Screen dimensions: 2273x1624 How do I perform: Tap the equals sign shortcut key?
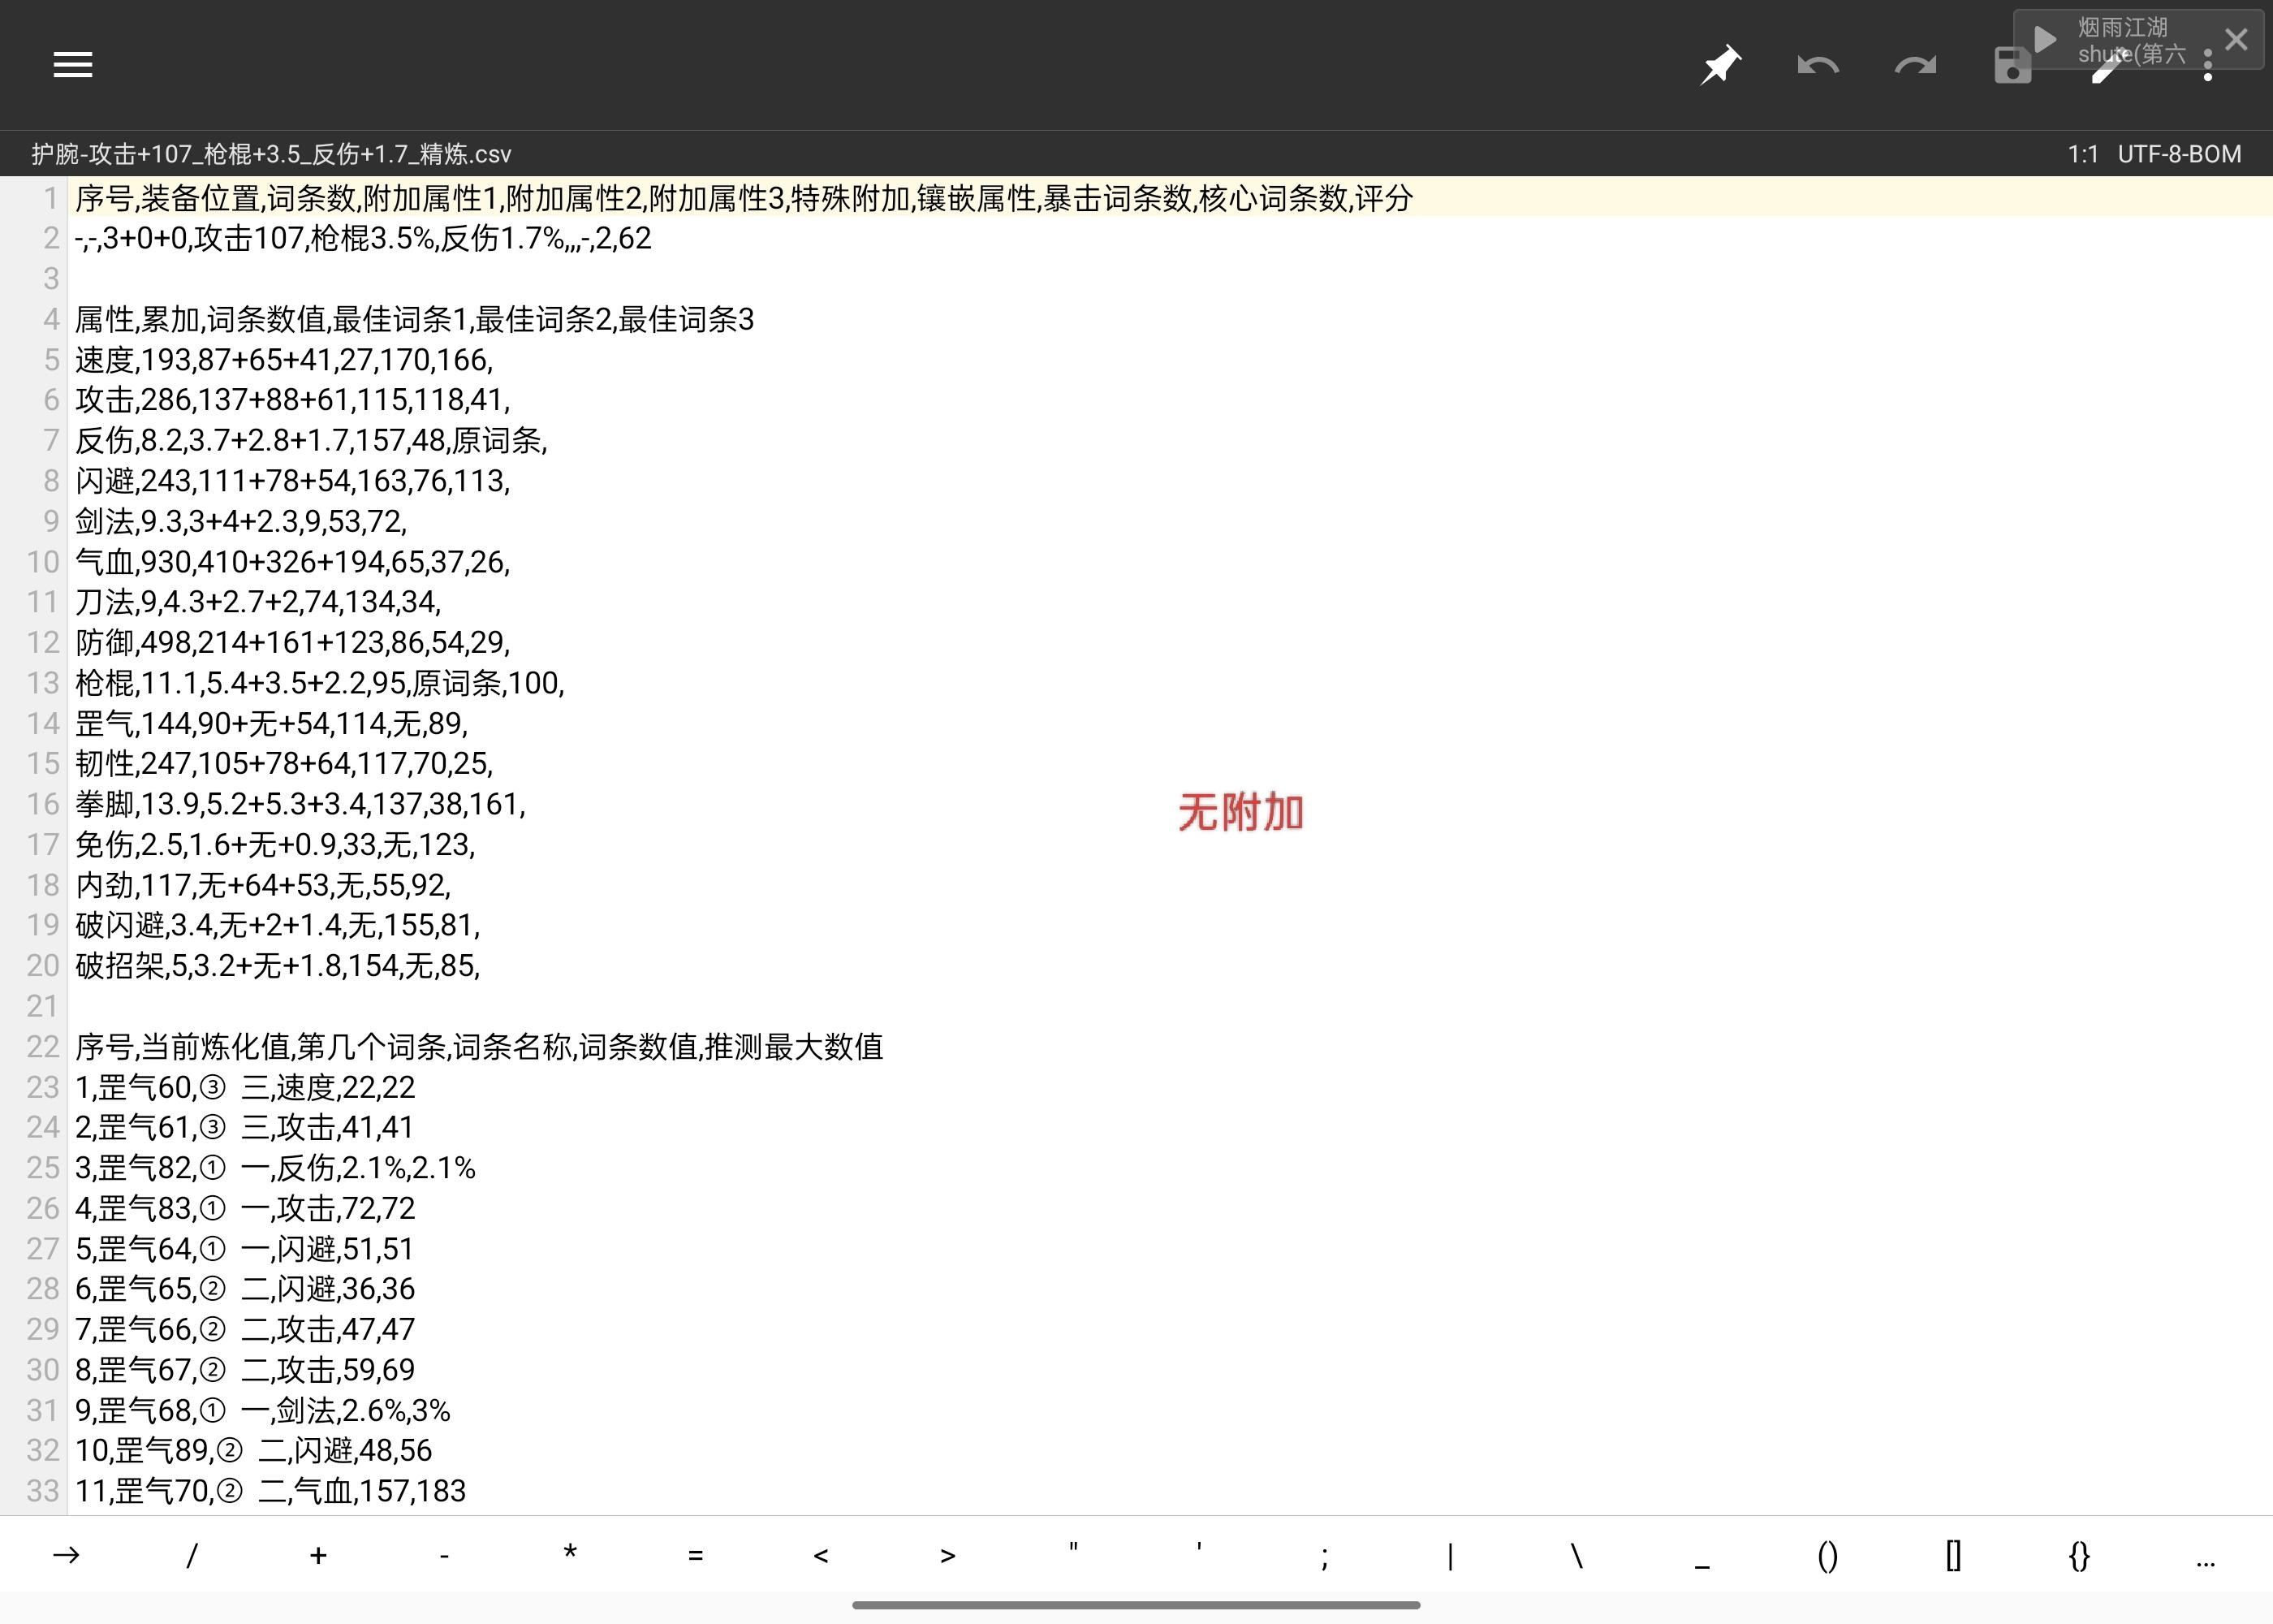(x=696, y=1555)
